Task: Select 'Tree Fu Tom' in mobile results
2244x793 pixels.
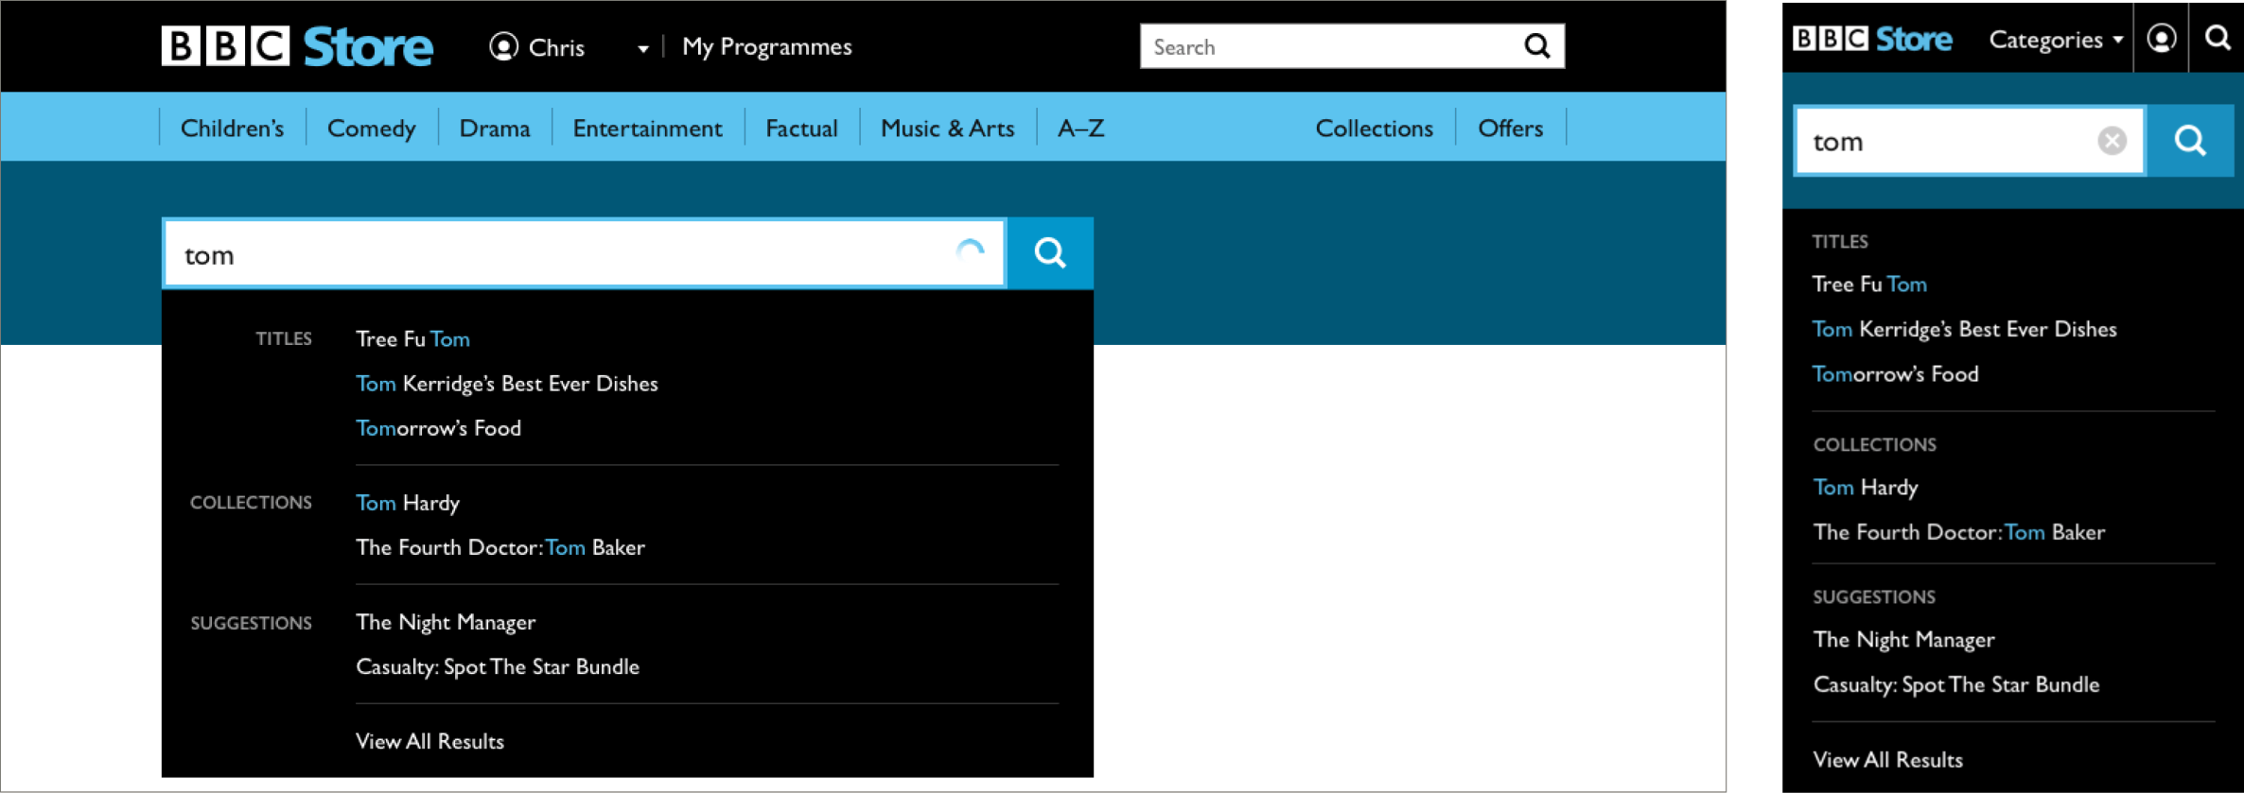Action: pos(1869,284)
